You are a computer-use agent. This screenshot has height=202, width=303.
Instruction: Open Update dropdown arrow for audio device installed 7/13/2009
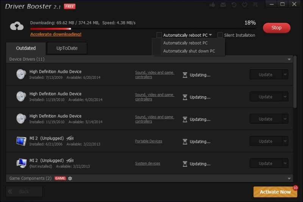(x=285, y=74)
